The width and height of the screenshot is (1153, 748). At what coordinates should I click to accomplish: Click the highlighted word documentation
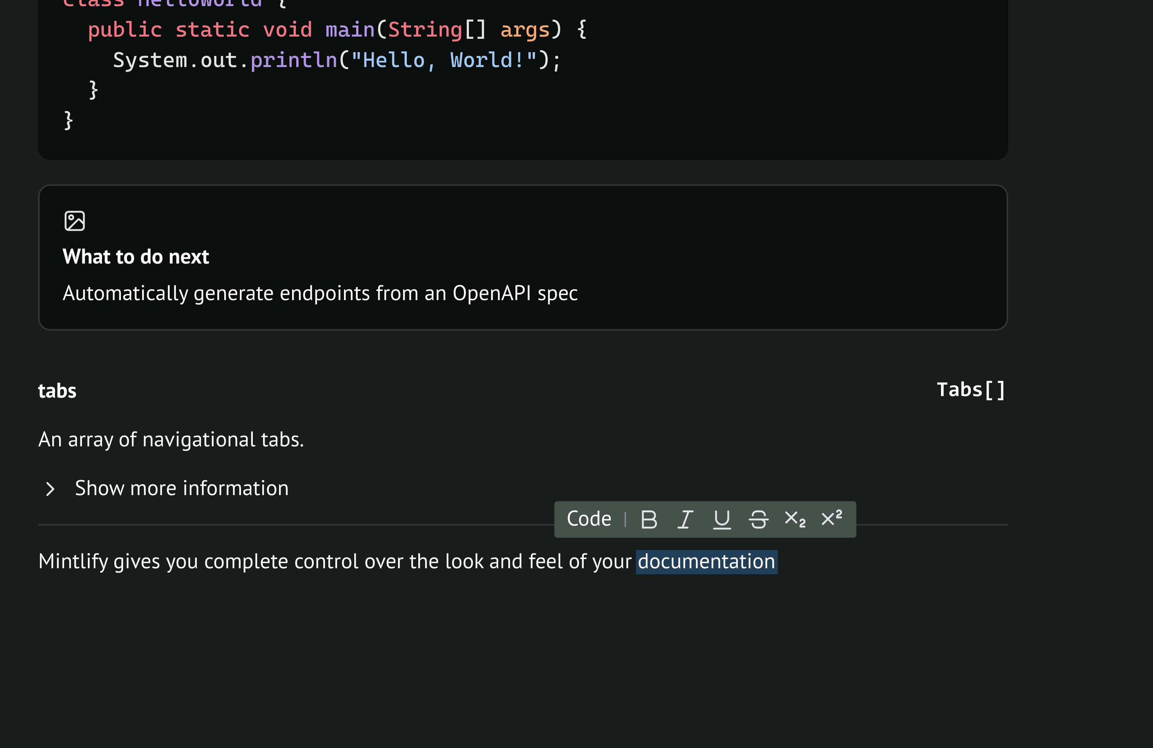[x=706, y=562]
